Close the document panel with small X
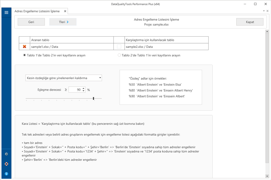The width and height of the screenshot is (271, 180). [268, 11]
